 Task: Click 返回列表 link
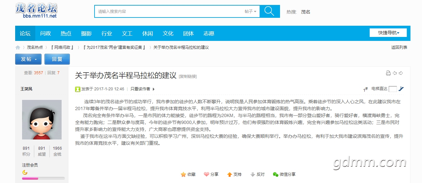tap(399, 47)
